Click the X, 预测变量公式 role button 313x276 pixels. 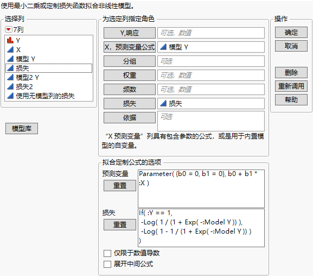click(x=130, y=47)
